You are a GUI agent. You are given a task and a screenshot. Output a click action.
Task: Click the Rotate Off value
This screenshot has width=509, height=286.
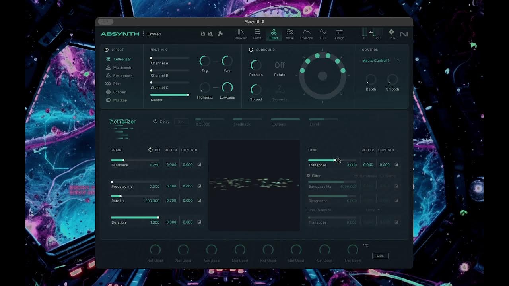280,65
